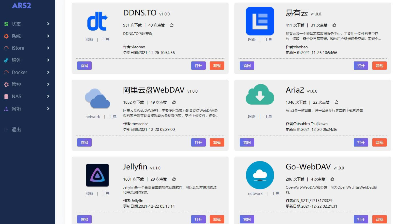The image size is (396, 224).
Task: Open Aria2 with 打开 button
Action: click(361, 143)
